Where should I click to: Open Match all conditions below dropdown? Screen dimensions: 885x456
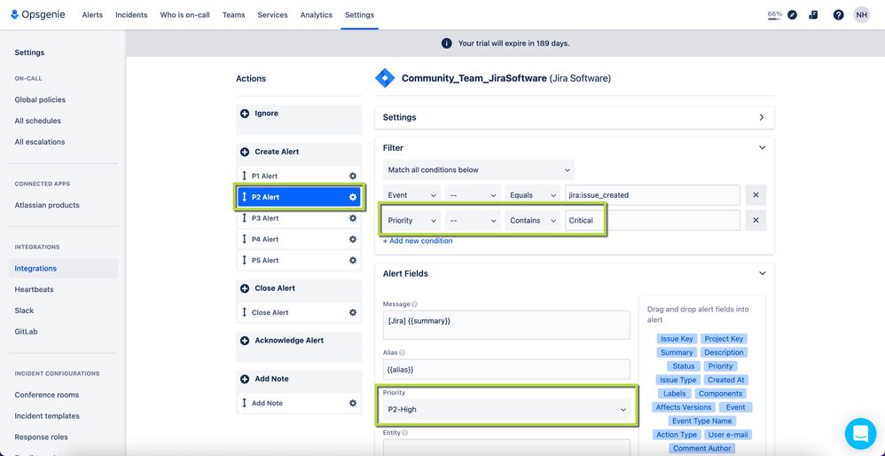point(479,169)
